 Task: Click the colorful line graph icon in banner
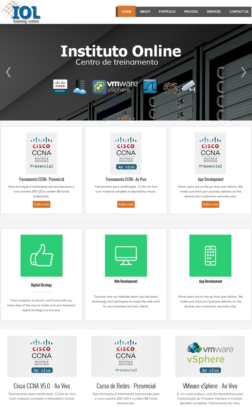170,87
